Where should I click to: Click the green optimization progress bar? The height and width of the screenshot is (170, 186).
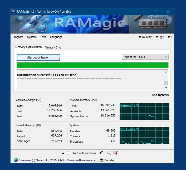coord(93,65)
